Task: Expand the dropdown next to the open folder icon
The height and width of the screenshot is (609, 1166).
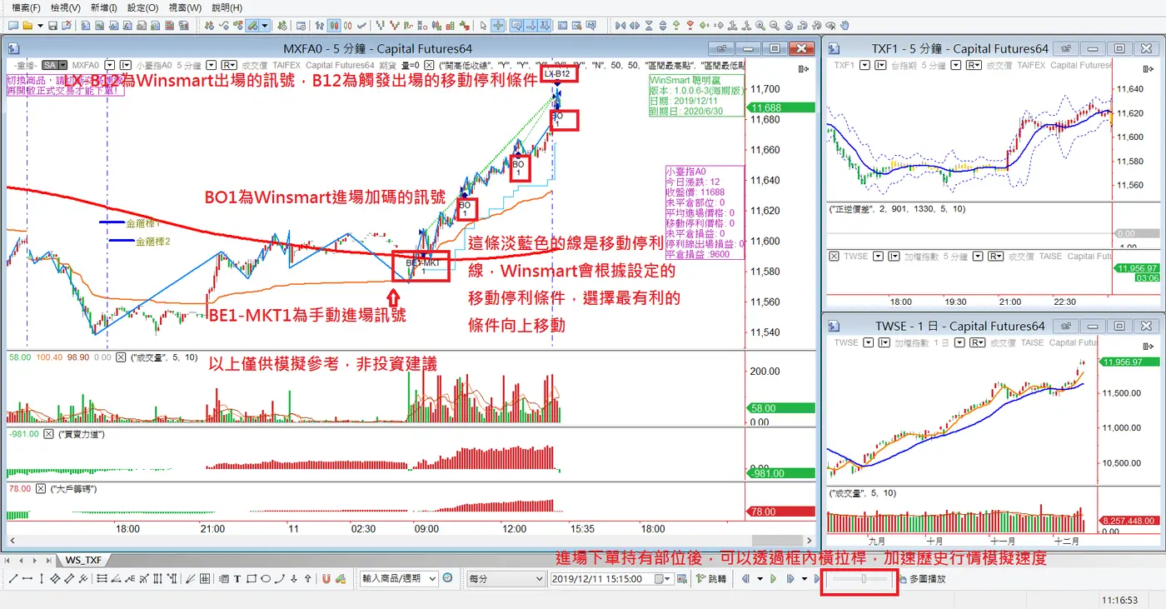Action: (x=39, y=26)
